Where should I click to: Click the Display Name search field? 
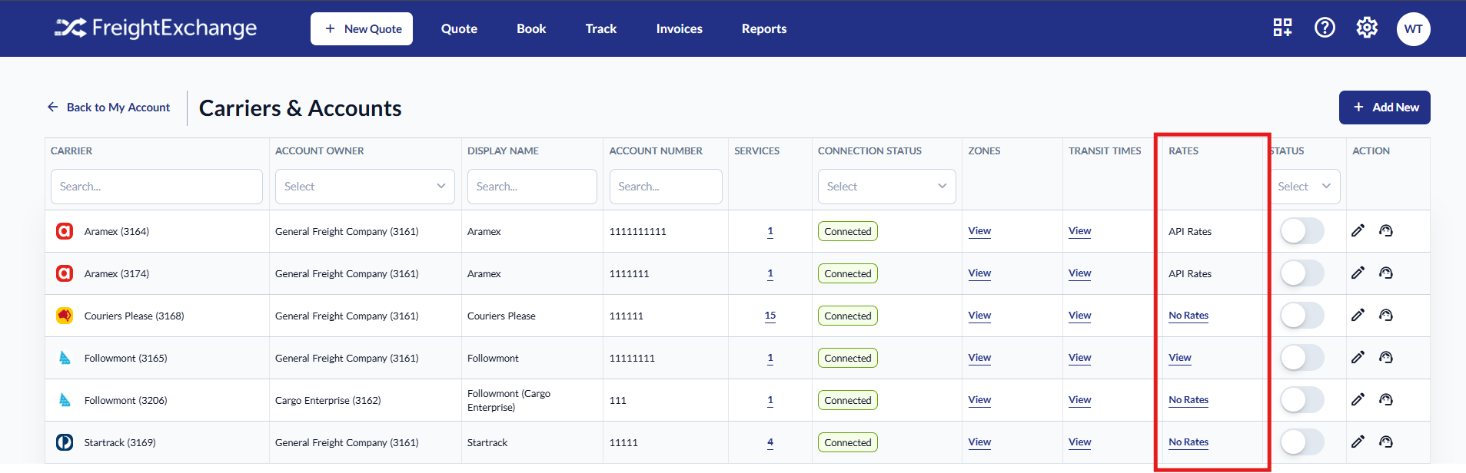pos(532,187)
